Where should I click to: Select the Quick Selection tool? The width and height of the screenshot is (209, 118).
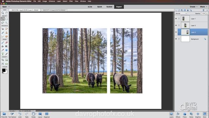click(x=7, y=23)
